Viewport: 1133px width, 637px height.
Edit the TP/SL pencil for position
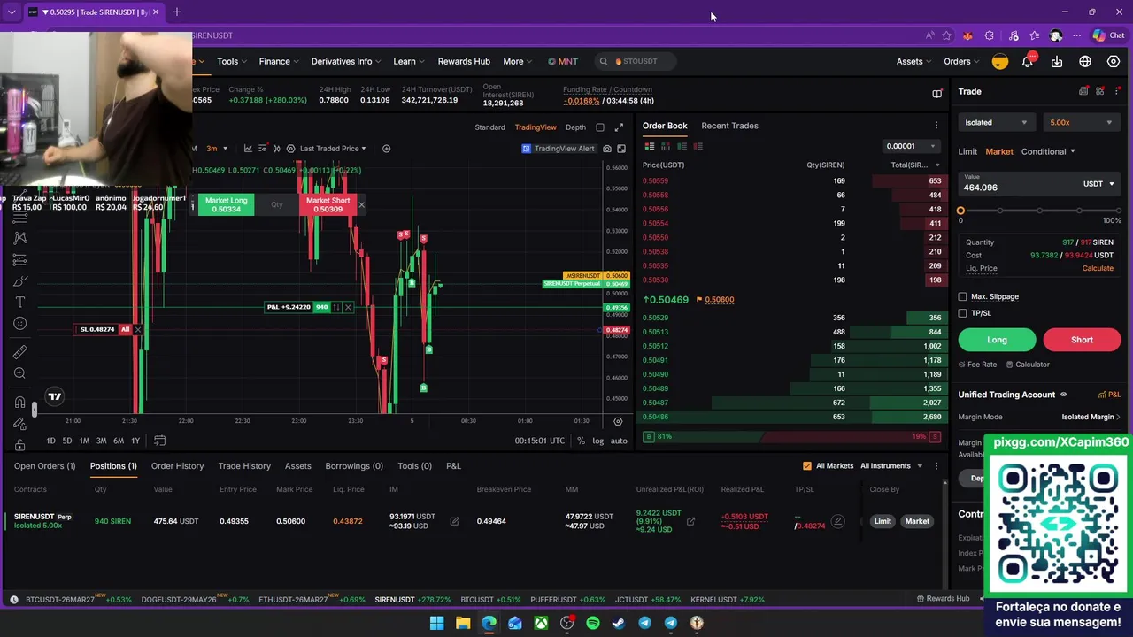tap(837, 521)
